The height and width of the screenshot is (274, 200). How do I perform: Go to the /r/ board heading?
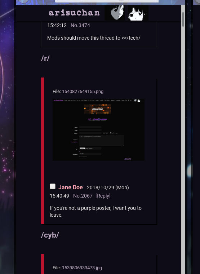tap(45, 58)
